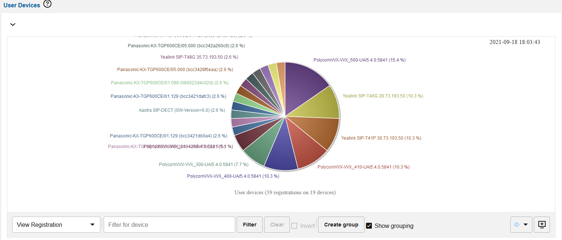Click the 2021-09-18 18:03:43 timestamp
Screen dimensions: 562x240
[x=515, y=42]
